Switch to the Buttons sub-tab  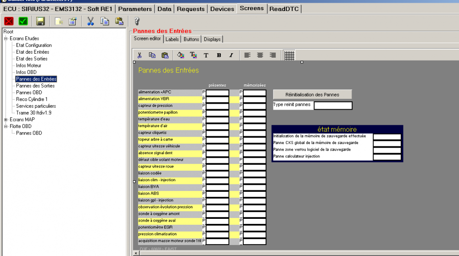click(191, 39)
